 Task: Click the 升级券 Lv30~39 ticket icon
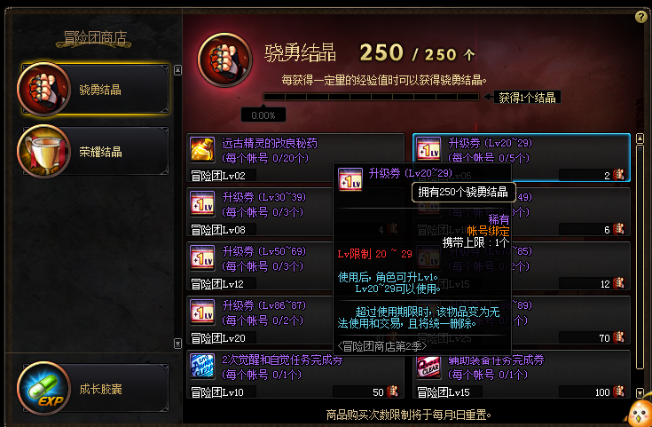pos(202,203)
